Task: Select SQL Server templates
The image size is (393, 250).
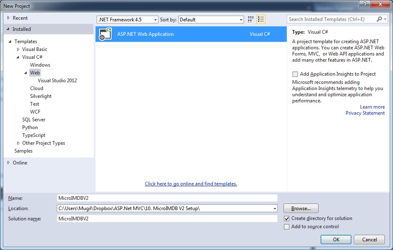Action: (x=34, y=120)
